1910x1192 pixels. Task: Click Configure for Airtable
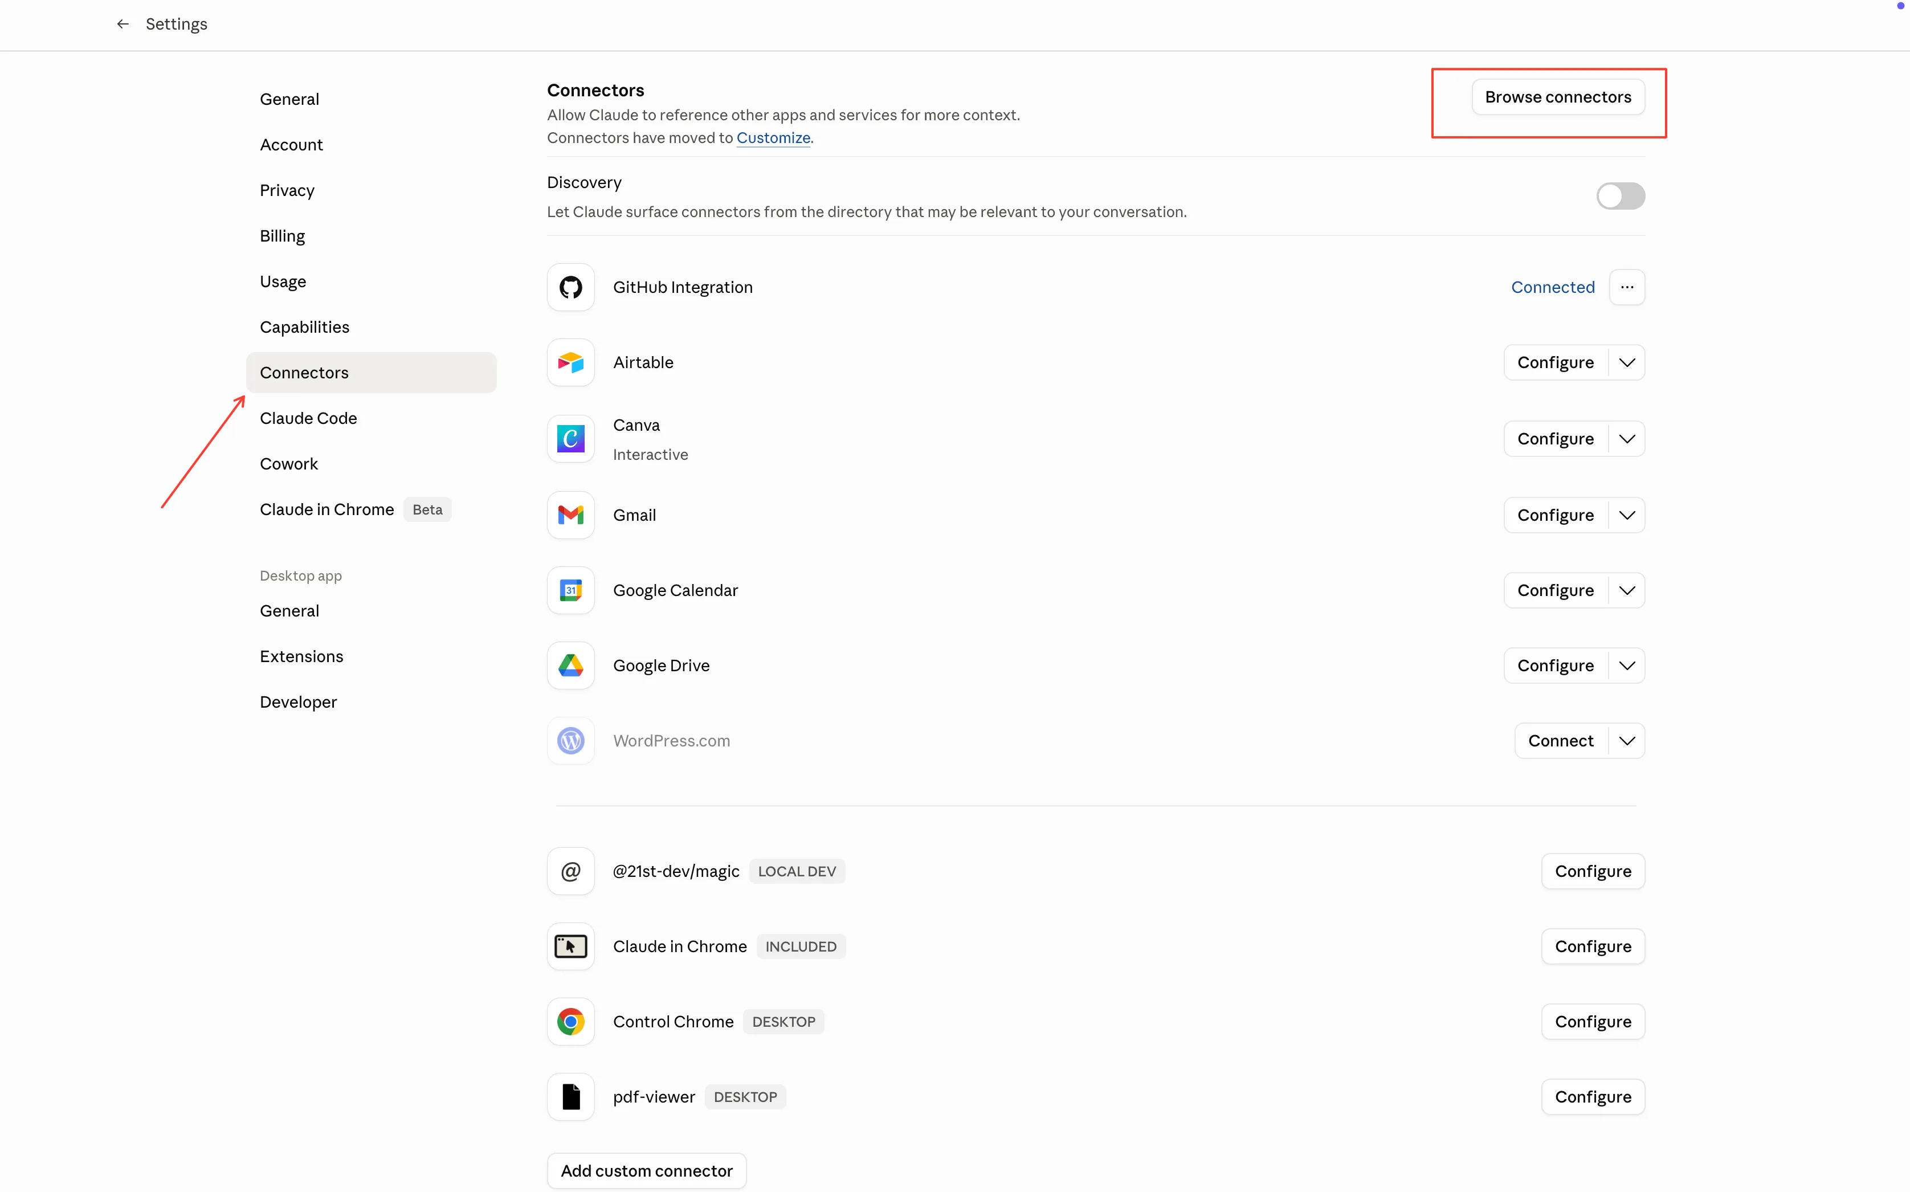(x=1555, y=362)
